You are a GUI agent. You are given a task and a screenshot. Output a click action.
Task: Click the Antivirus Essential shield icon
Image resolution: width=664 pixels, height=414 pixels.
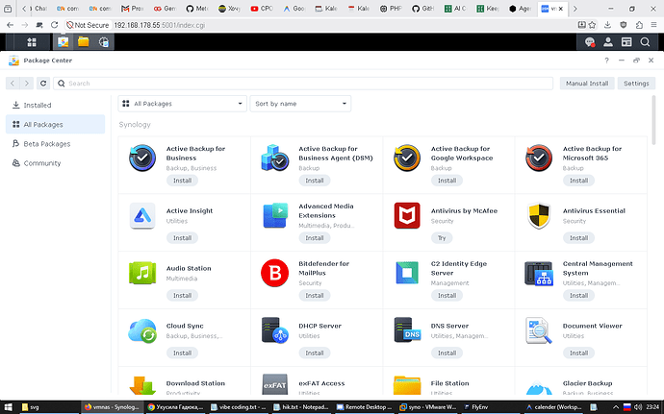coord(539,216)
